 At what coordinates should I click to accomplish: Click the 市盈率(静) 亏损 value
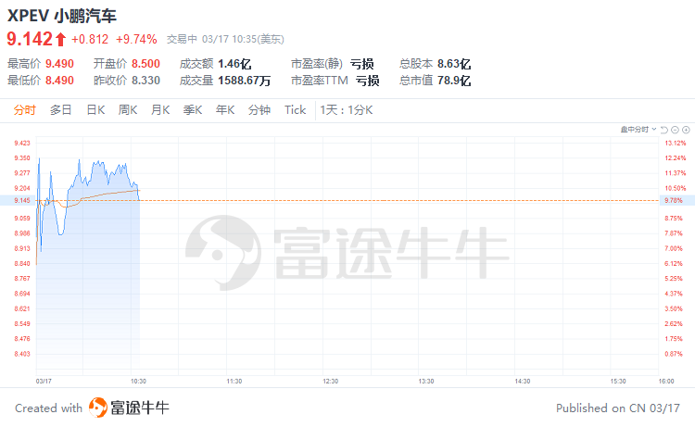[x=362, y=64]
